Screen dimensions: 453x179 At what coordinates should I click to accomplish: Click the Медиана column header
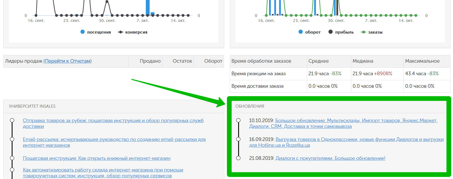377,61
